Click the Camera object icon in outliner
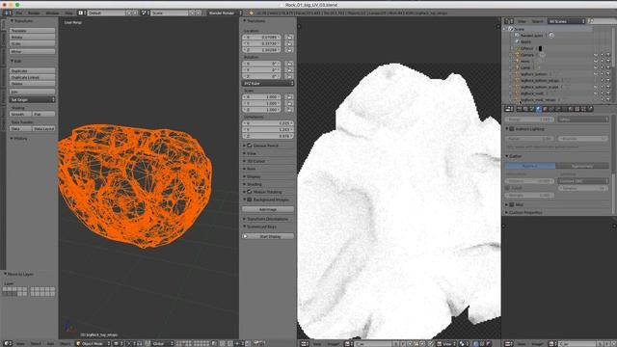This screenshot has width=617, height=347. [518, 55]
